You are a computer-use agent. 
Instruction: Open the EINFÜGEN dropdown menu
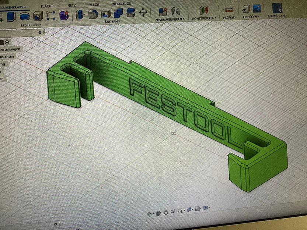point(251,17)
